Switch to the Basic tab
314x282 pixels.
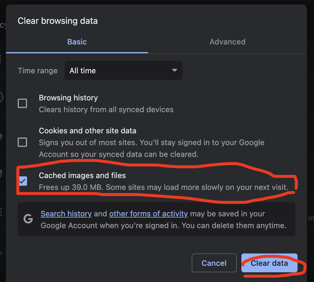tap(77, 42)
